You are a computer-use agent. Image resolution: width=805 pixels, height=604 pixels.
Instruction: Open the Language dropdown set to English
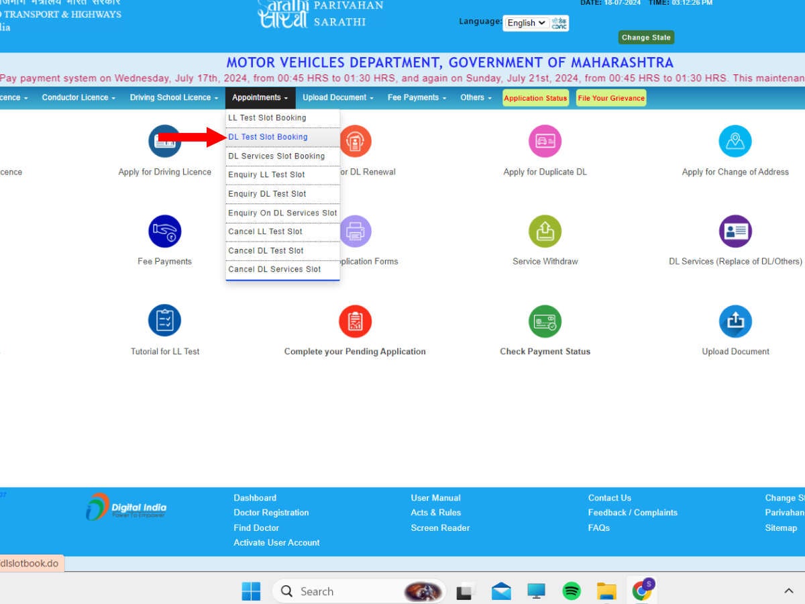[526, 23]
